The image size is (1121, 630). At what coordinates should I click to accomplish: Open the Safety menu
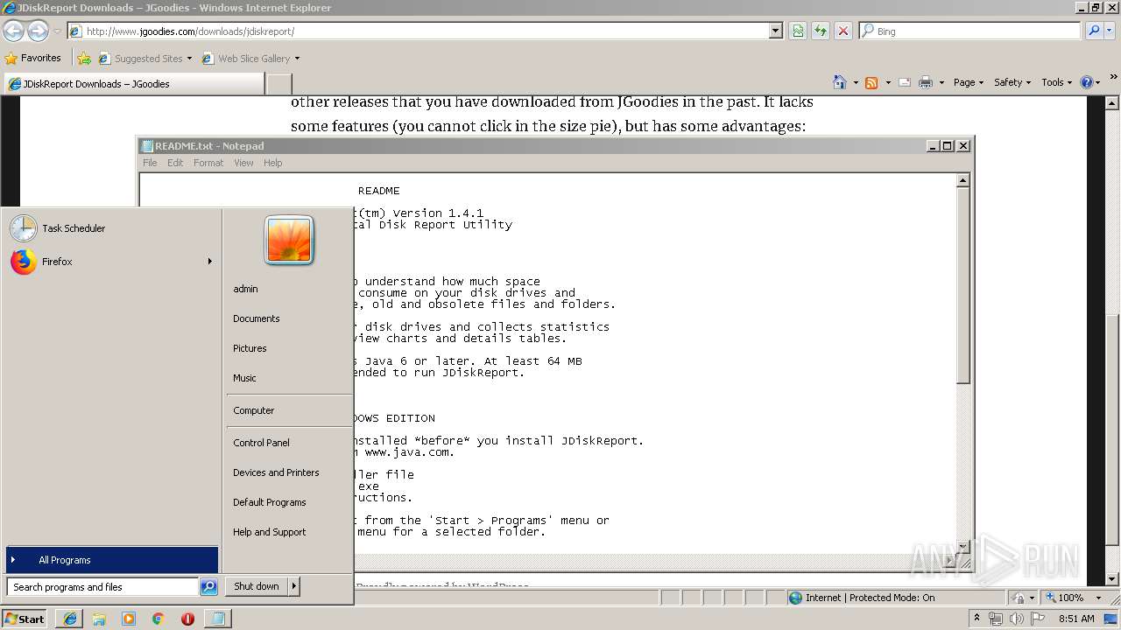click(1012, 82)
